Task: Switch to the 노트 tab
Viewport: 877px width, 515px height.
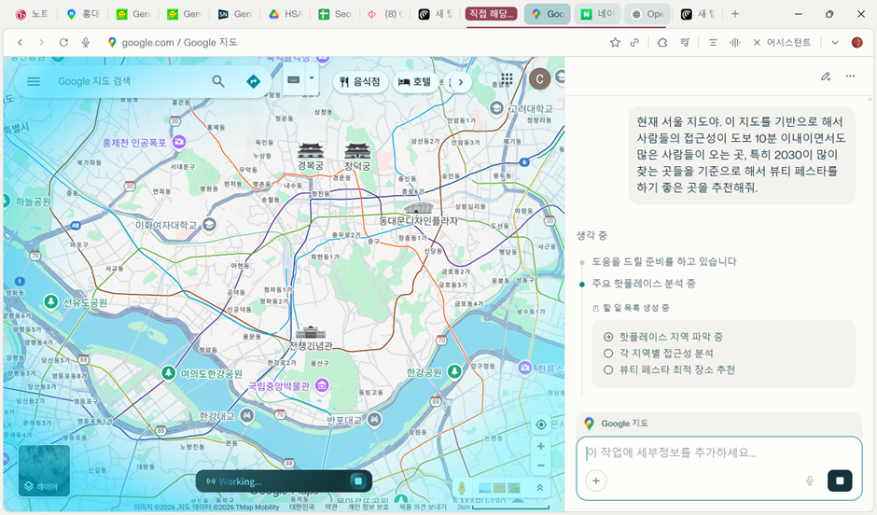Action: tap(33, 14)
